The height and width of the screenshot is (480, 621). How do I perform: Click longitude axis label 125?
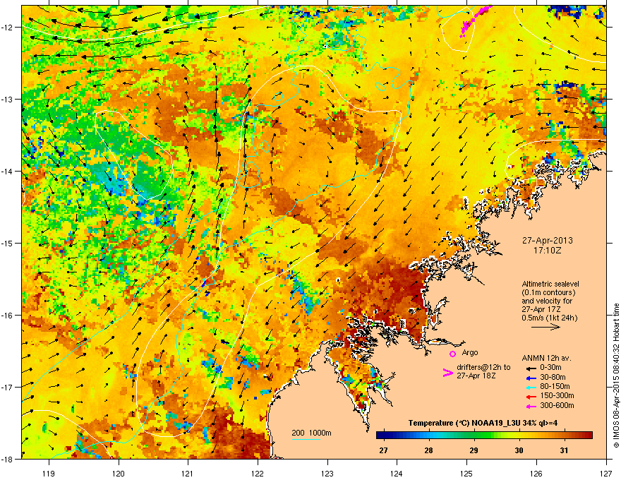coord(466,473)
